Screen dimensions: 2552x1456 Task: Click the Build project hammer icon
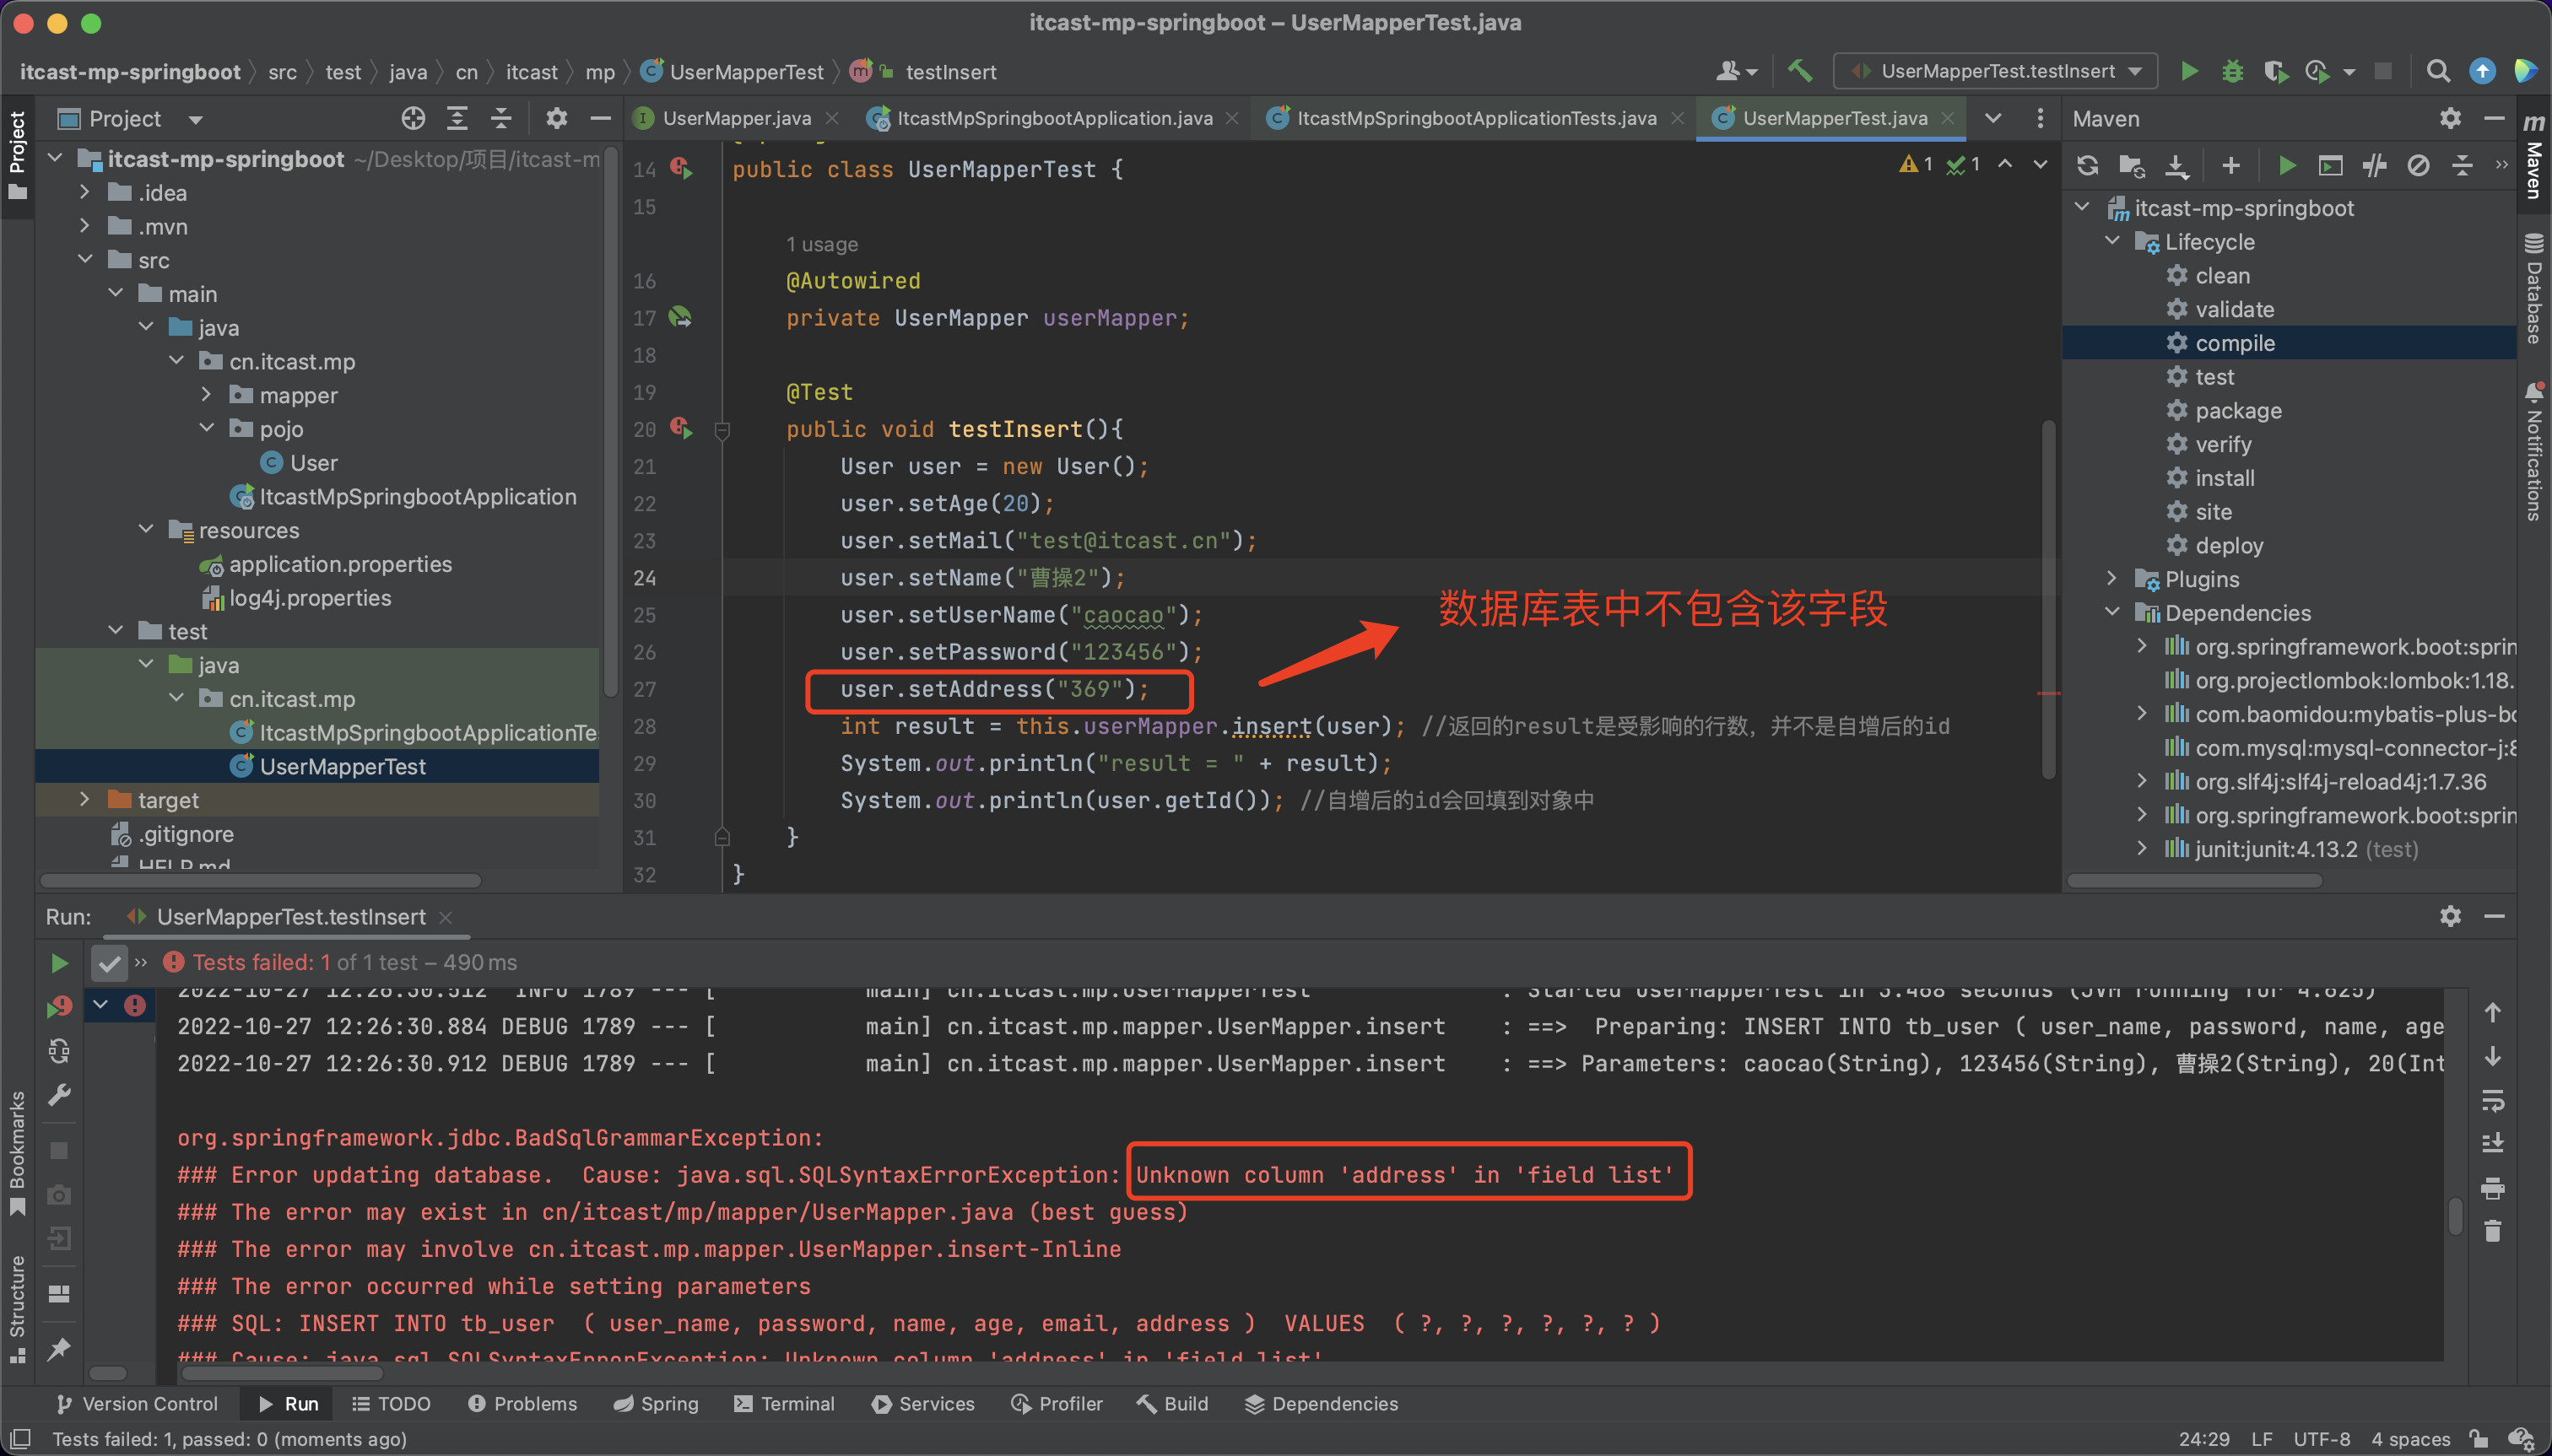point(1800,71)
